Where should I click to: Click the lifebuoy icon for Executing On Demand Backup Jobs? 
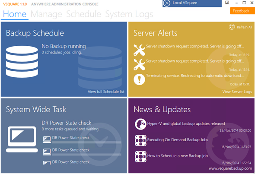pos(140,140)
